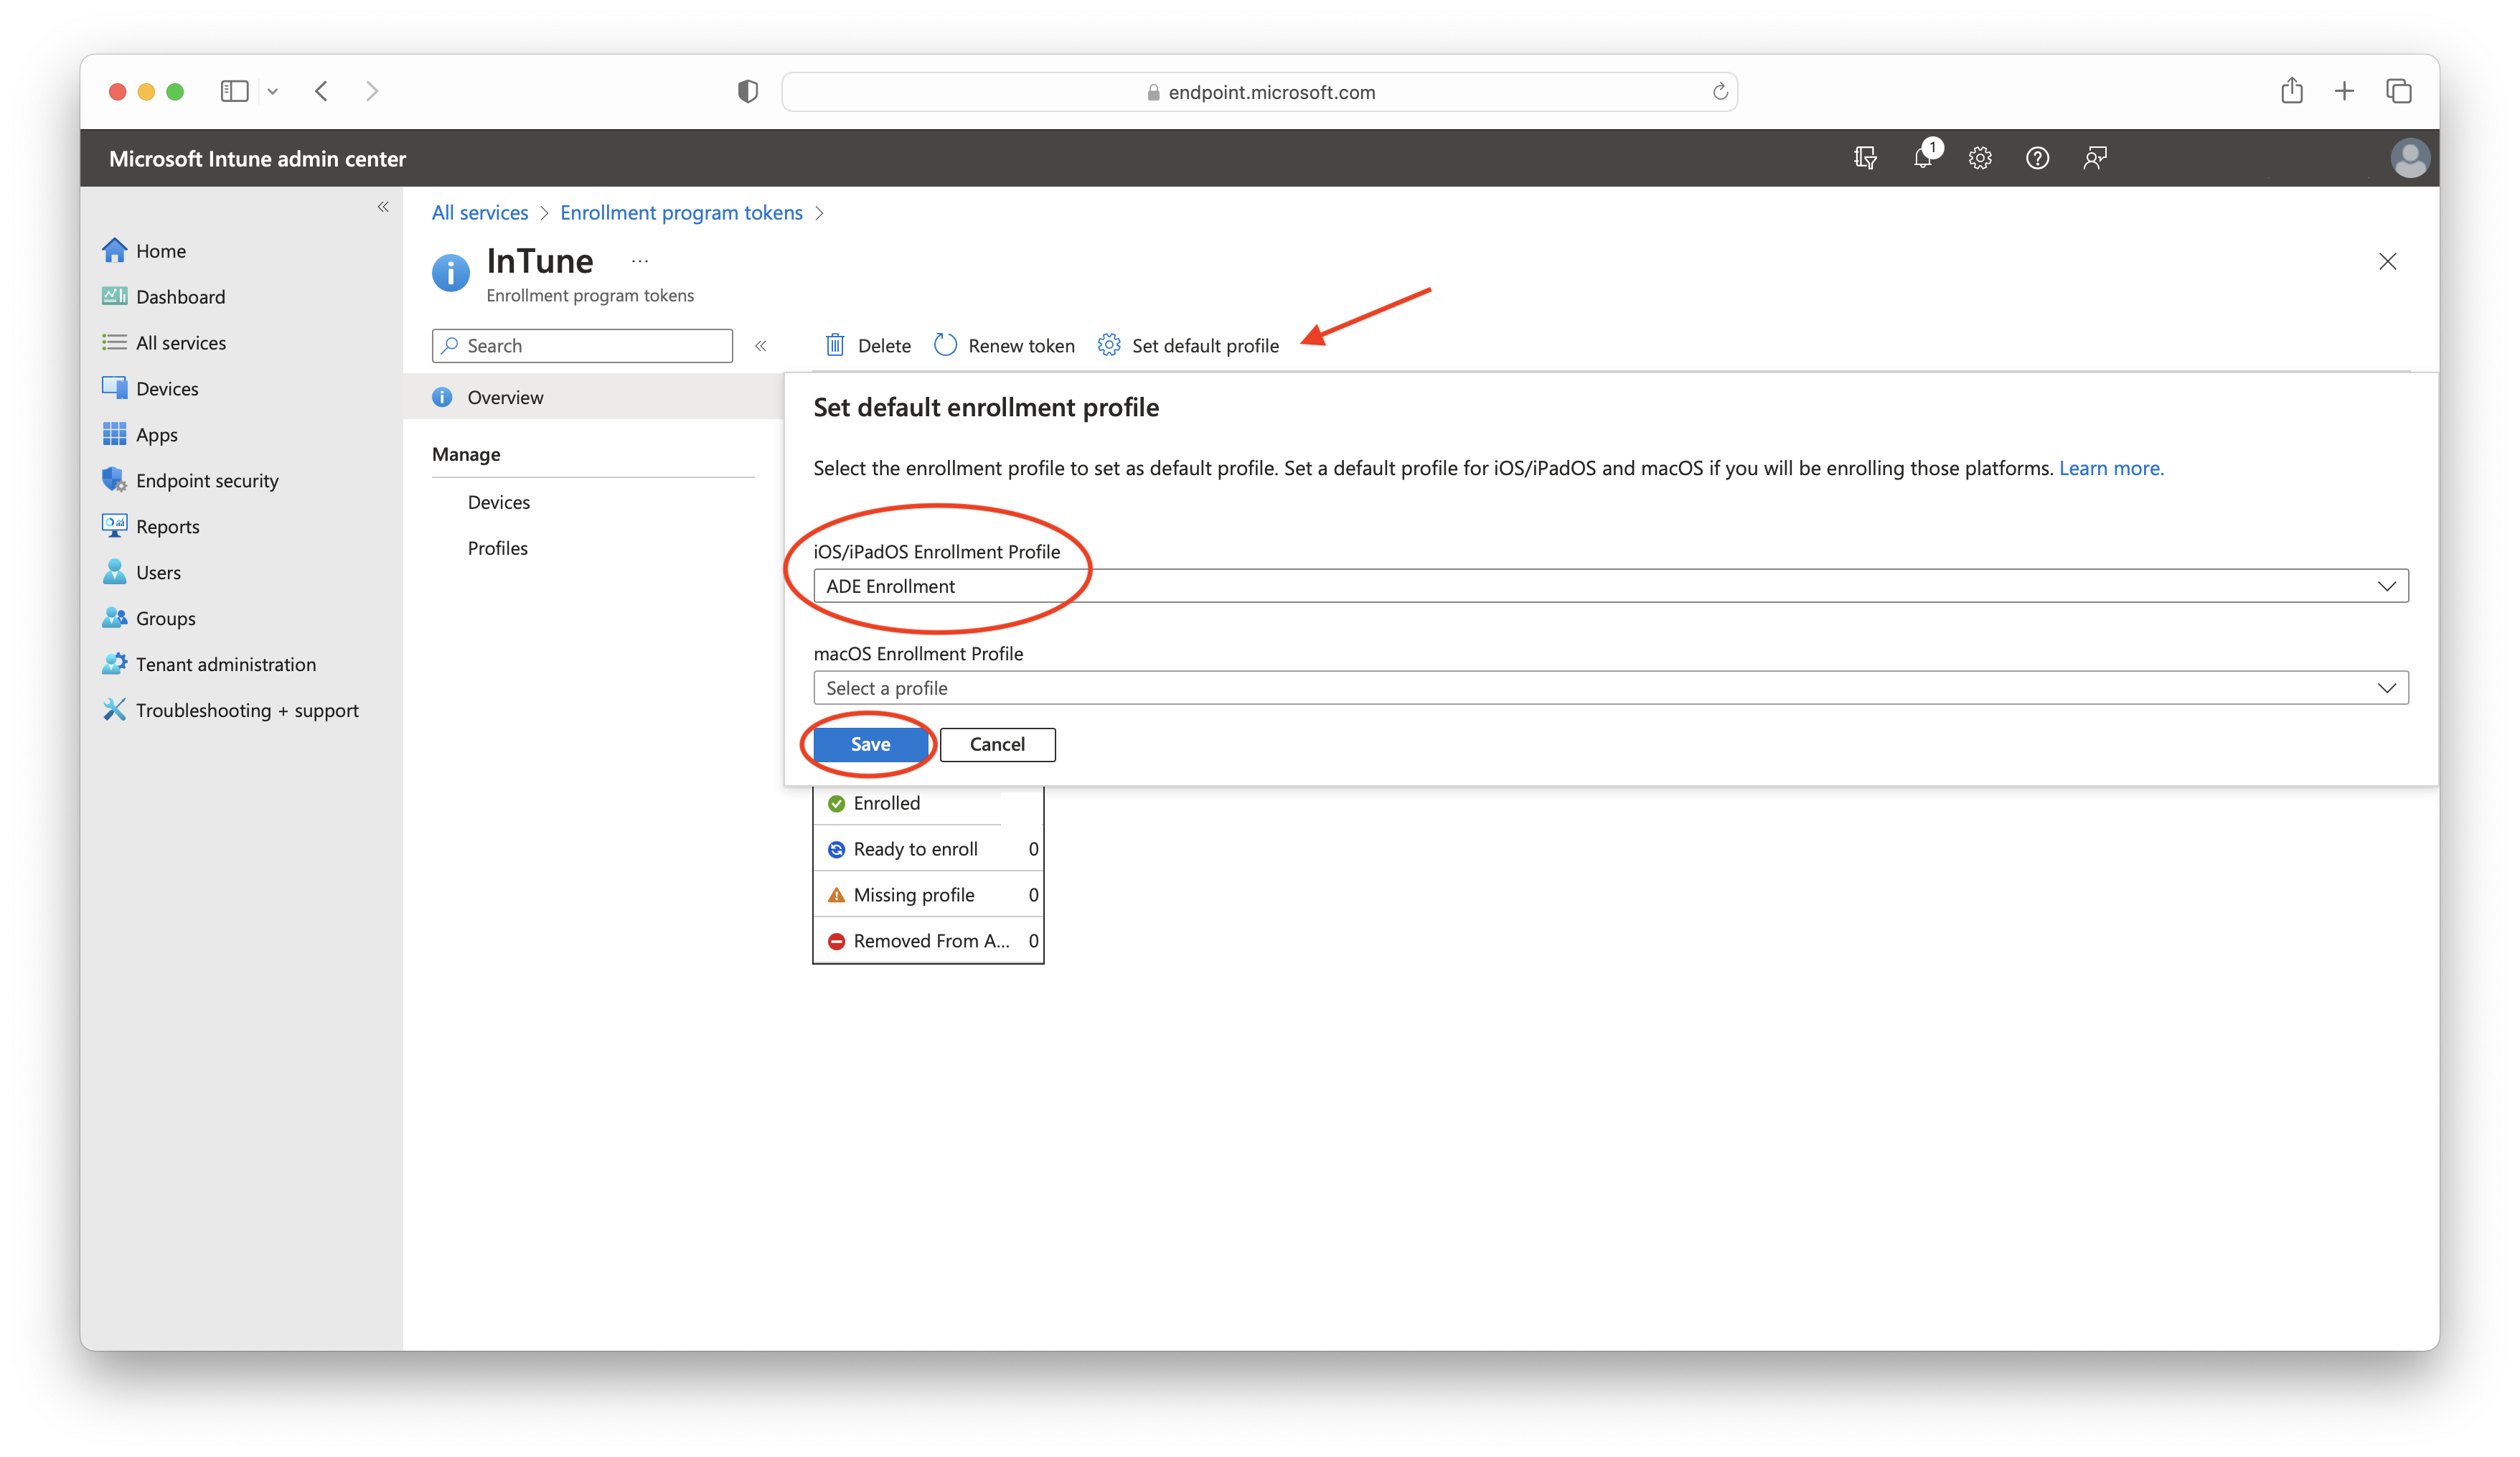The image size is (2520, 1457).
Task: Click the Renew token icon
Action: (x=945, y=345)
